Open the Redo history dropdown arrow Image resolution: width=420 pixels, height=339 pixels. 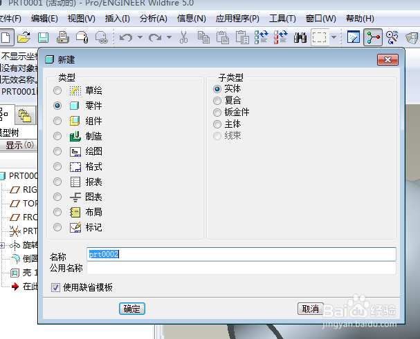169,37
